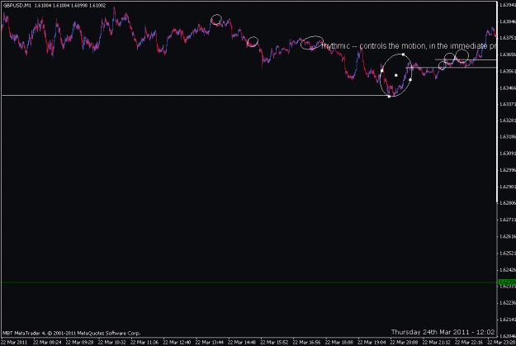Click the 22 Mar 12:40 time label
Viewport: 516px width, 346px height.
coord(177,343)
